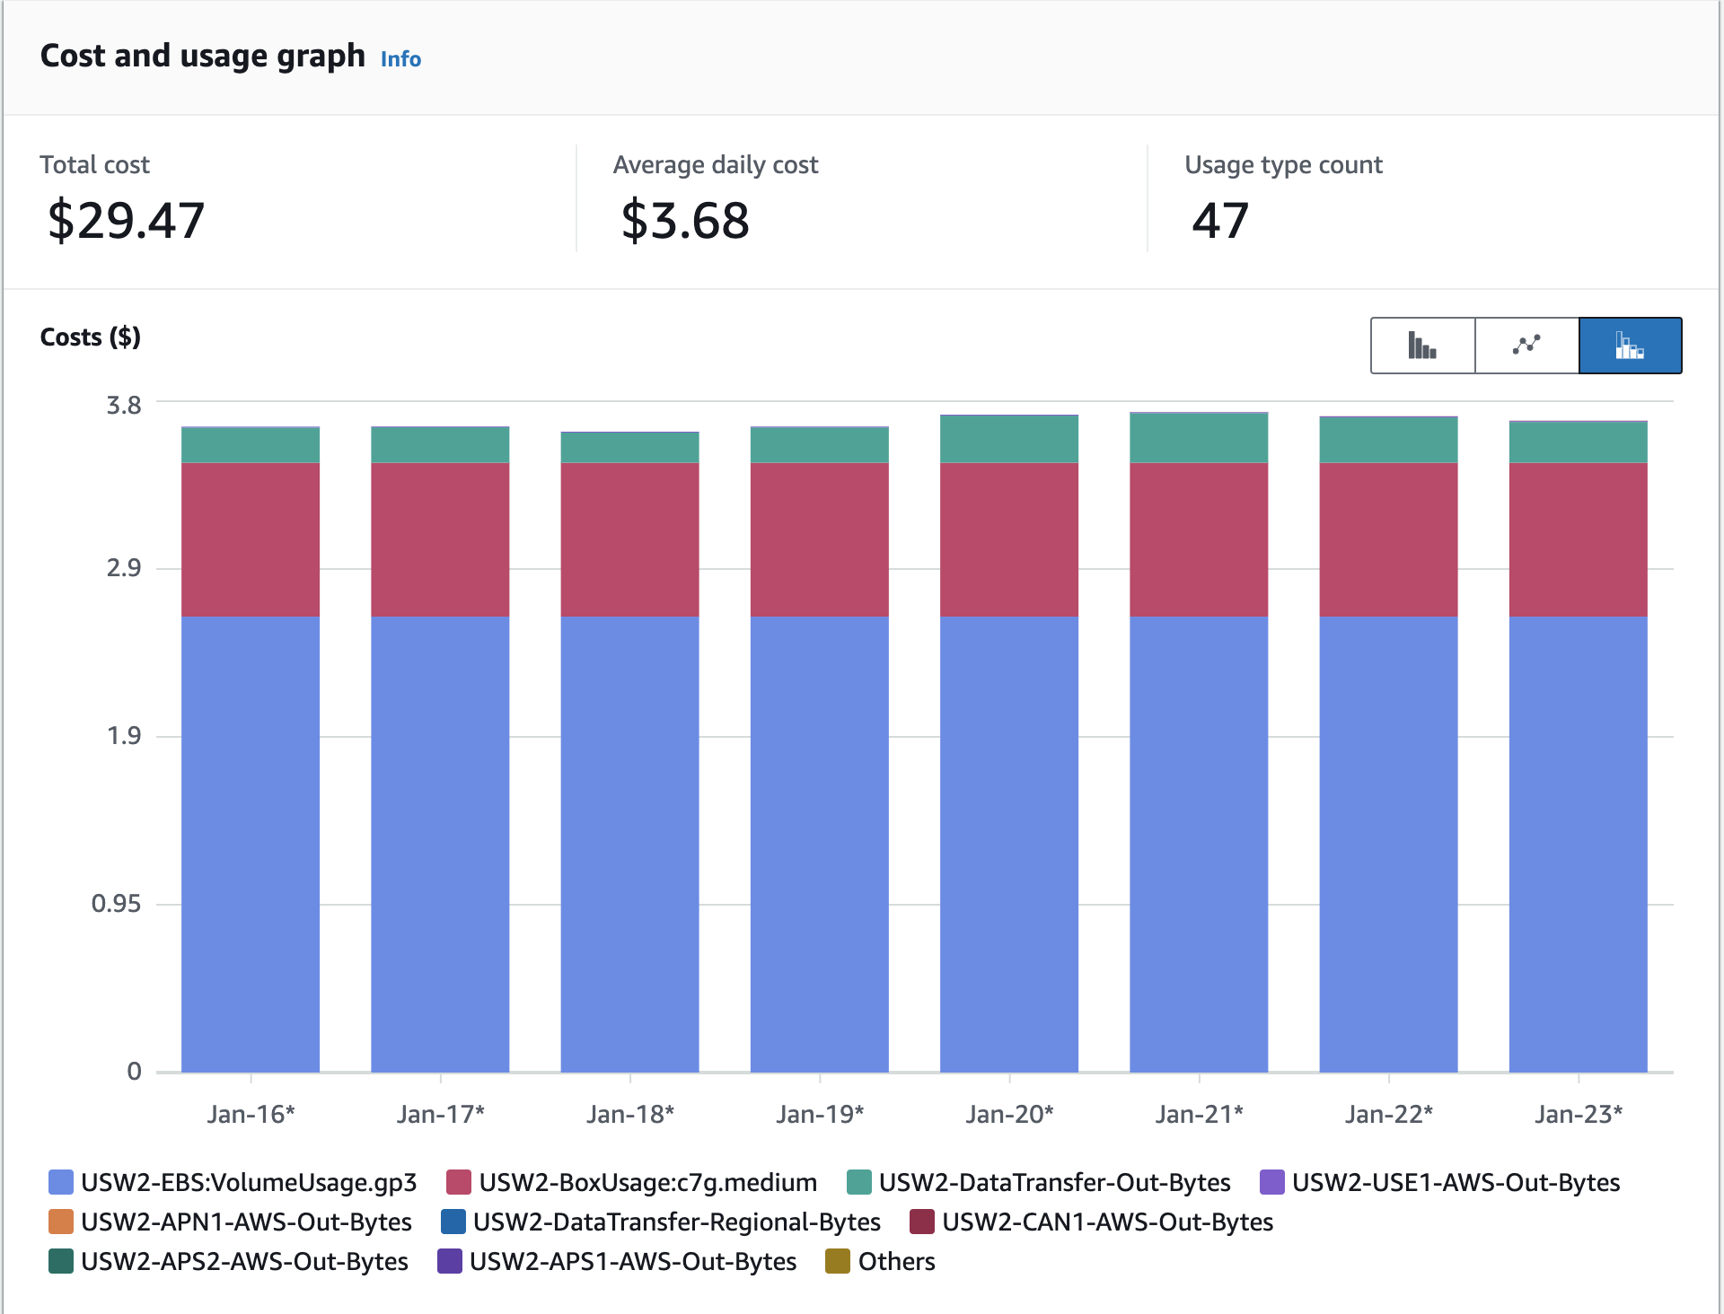Click the Jan-23 axis label
Viewport: 1724px width, 1314px height.
(x=1579, y=1113)
